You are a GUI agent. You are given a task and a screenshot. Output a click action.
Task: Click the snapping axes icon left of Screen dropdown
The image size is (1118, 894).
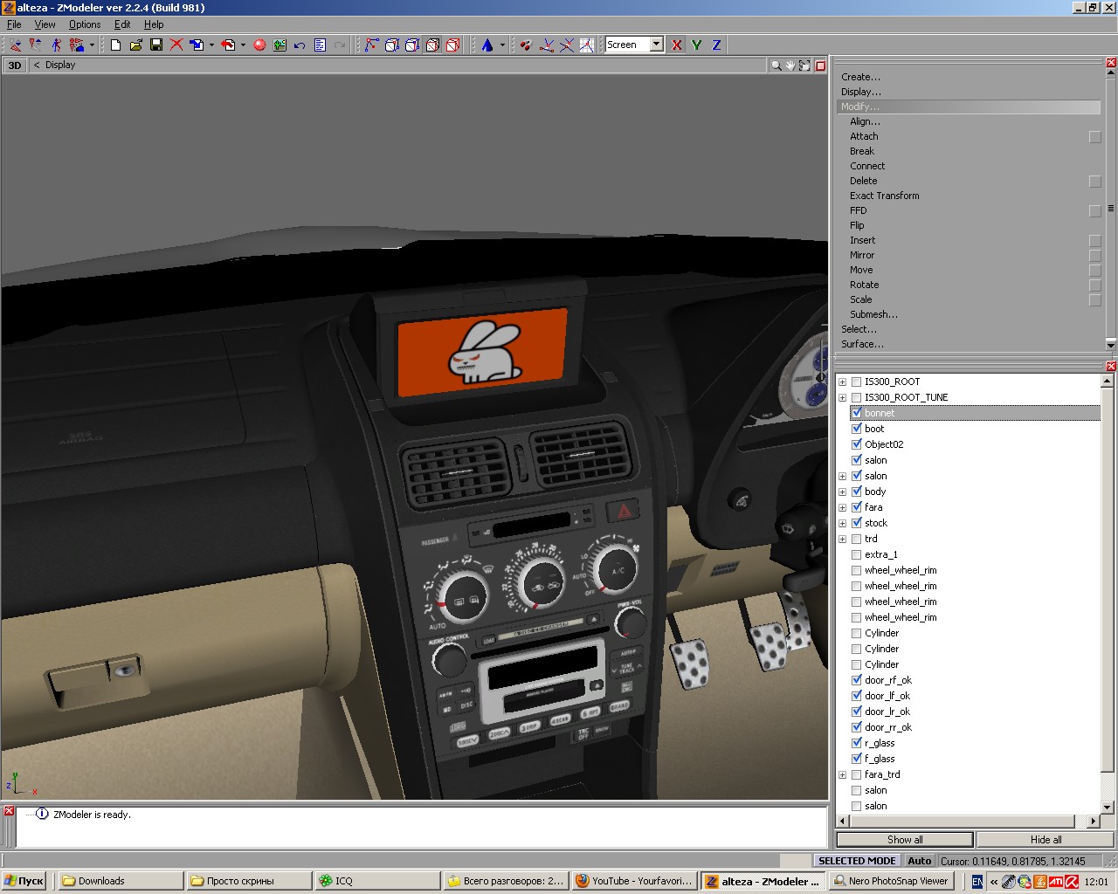tap(587, 45)
